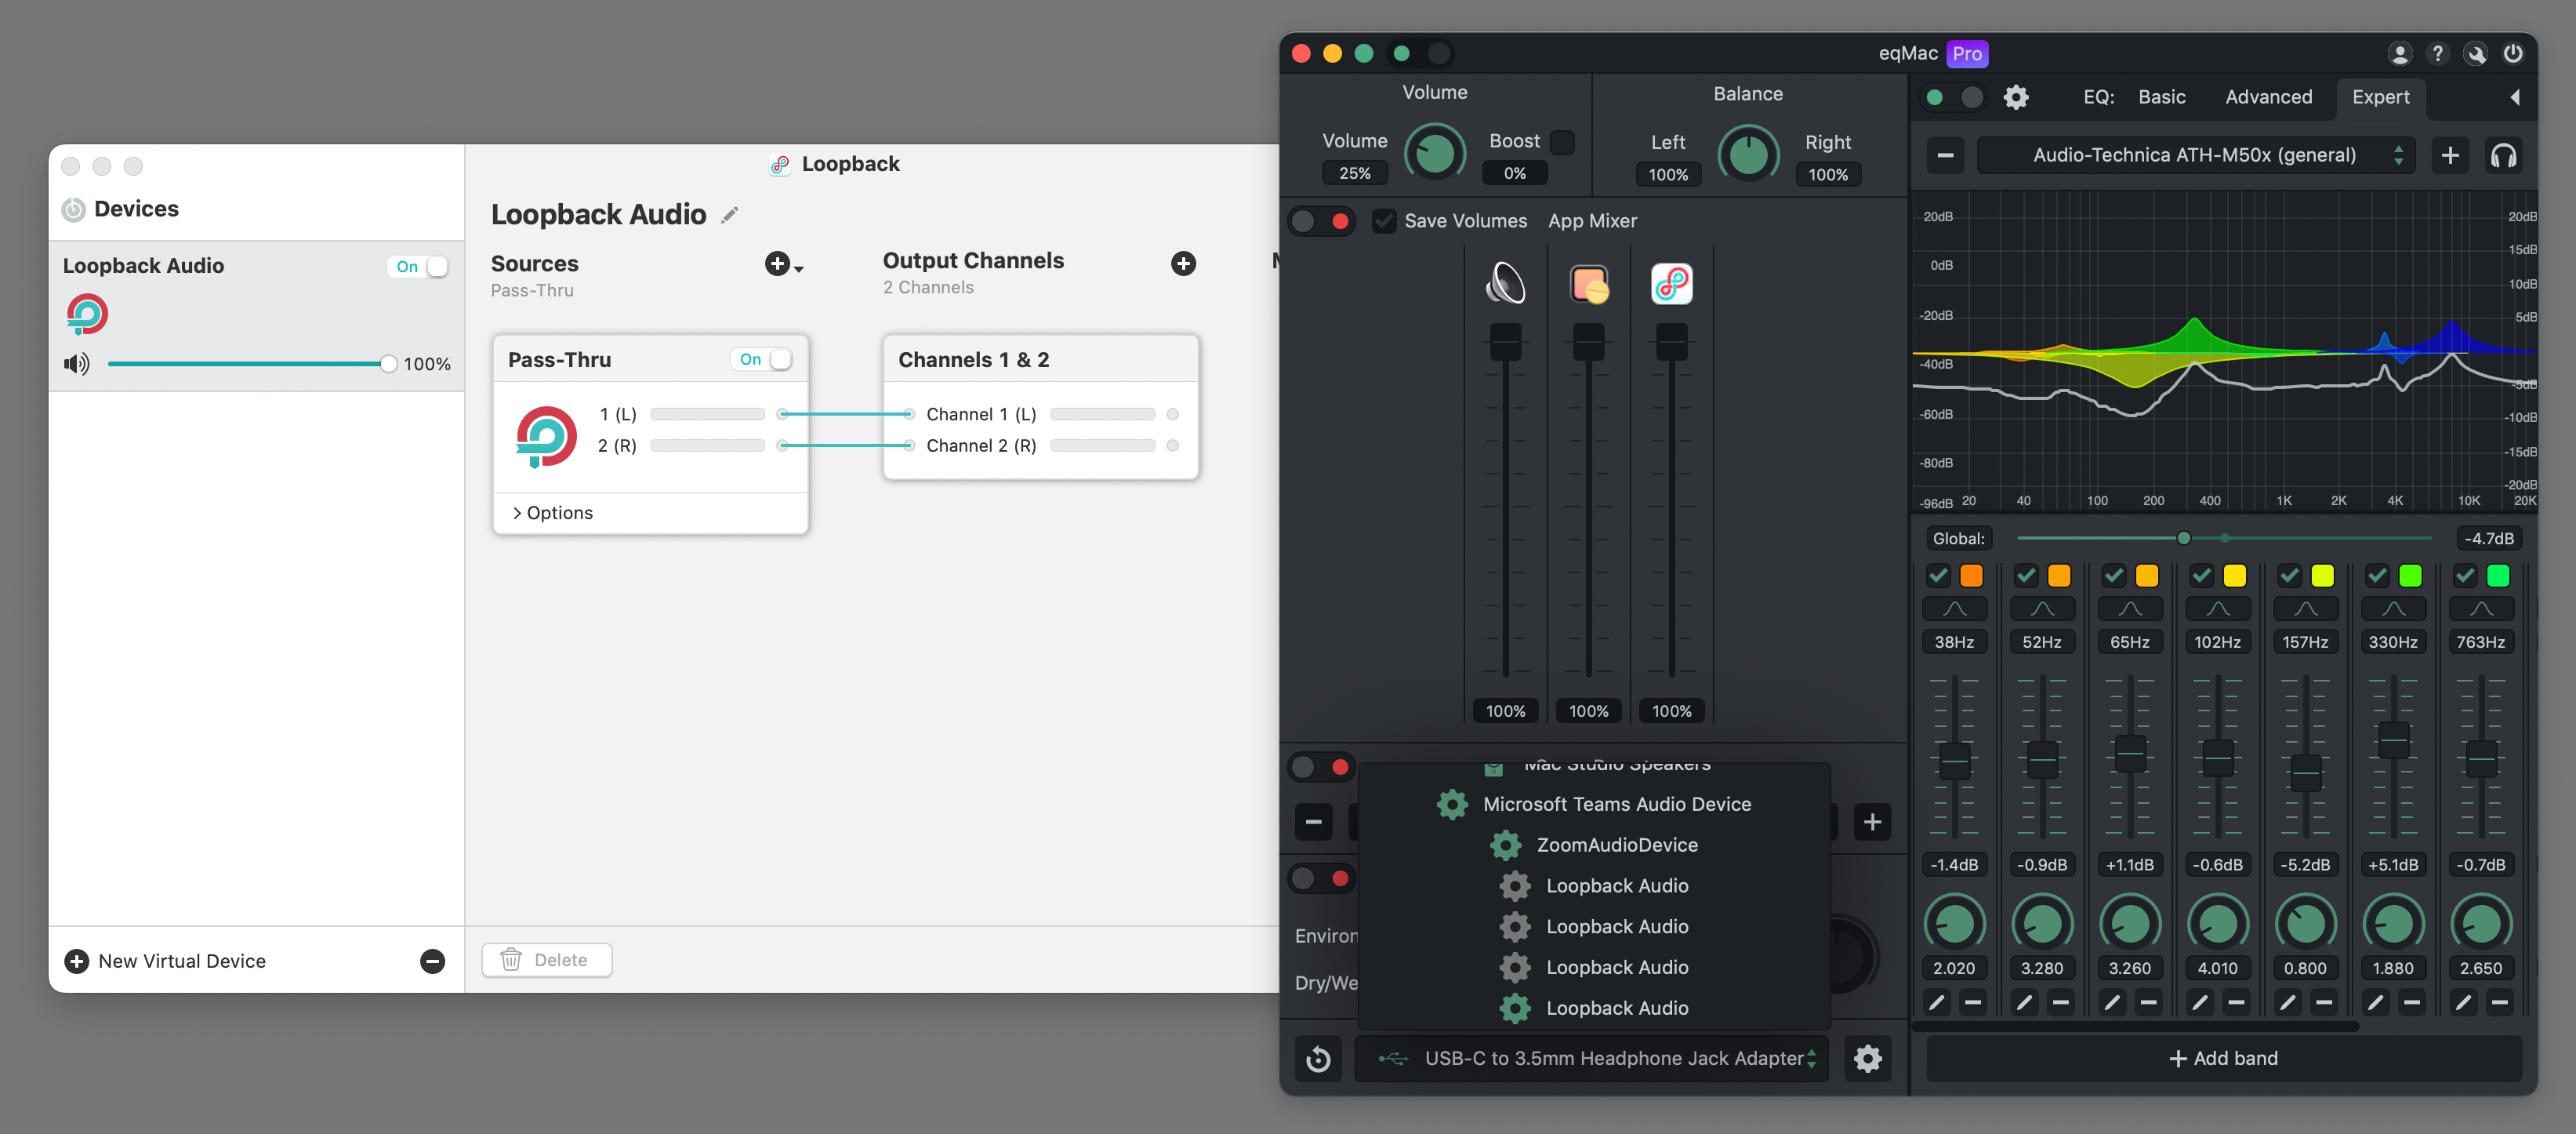Switch to the Basic EQ tab

point(2161,97)
